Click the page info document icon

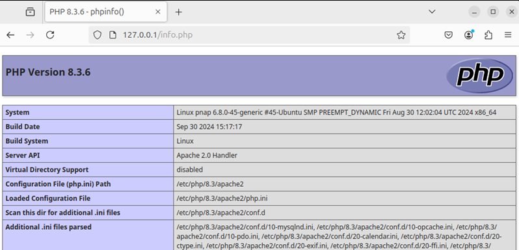pos(113,35)
